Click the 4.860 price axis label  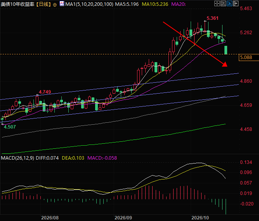[x=246, y=81]
